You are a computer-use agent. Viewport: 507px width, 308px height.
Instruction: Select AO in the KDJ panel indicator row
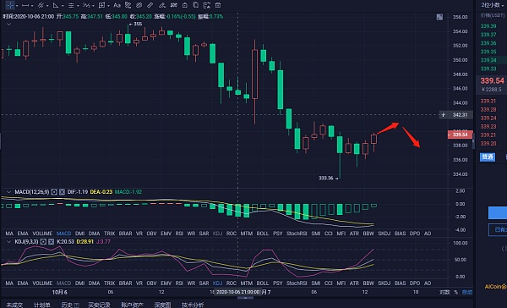tap(428, 283)
